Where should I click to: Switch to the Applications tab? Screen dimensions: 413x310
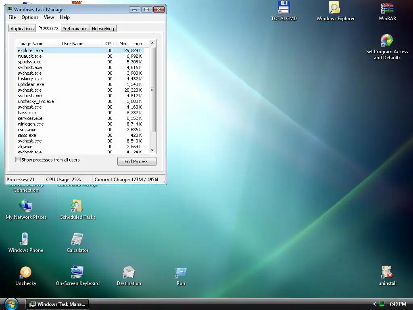pyautogui.click(x=22, y=29)
